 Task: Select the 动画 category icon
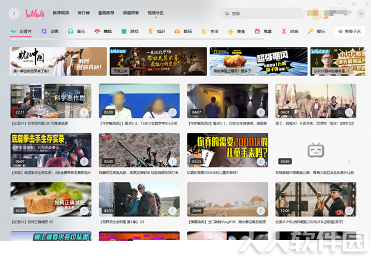coord(44,31)
